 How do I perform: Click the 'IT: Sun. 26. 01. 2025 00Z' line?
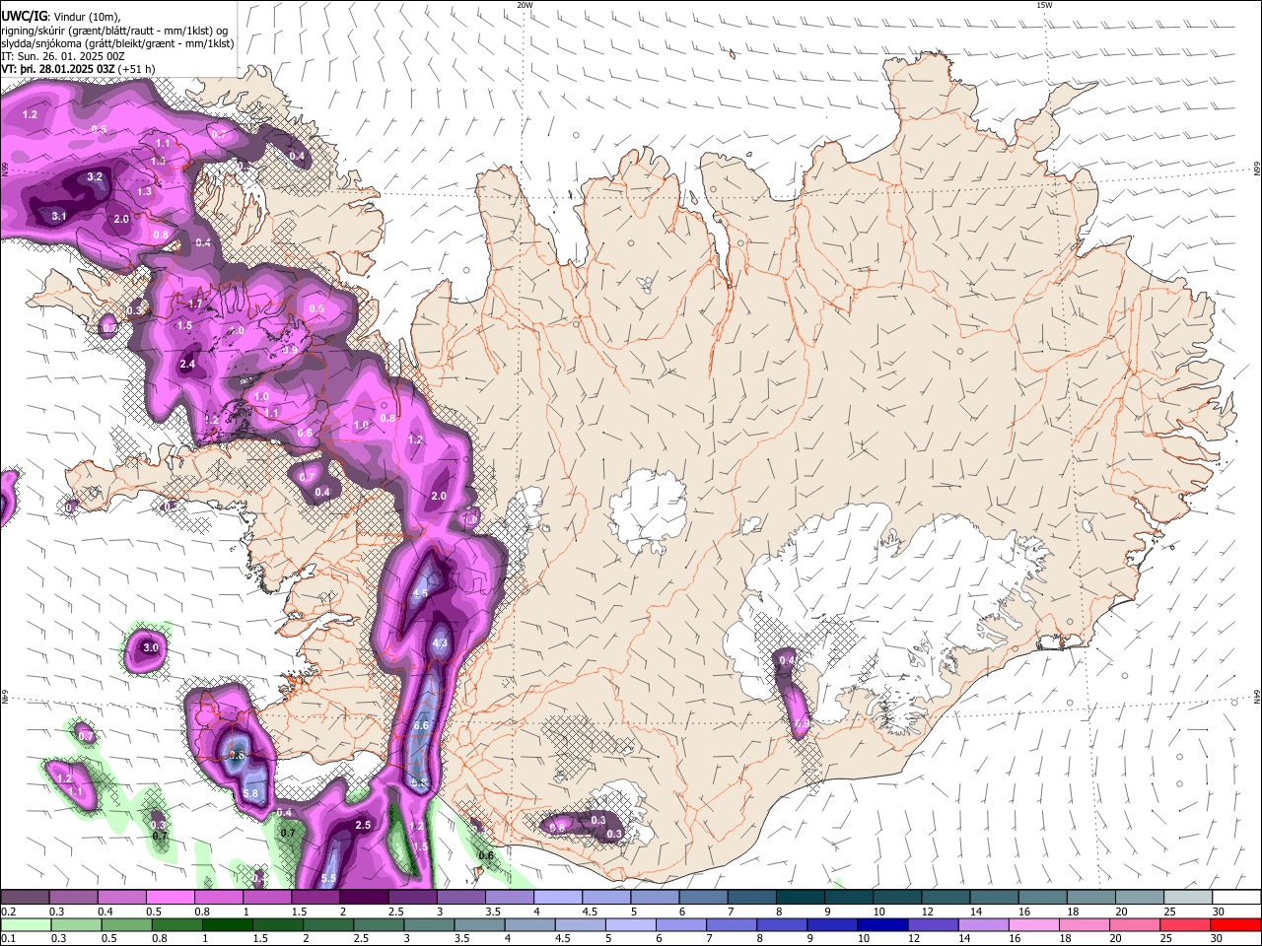coord(62,56)
